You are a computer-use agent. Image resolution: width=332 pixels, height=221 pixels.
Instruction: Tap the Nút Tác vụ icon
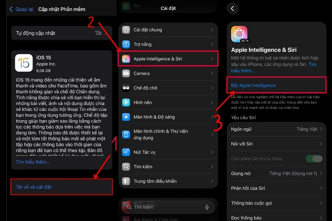126,152
